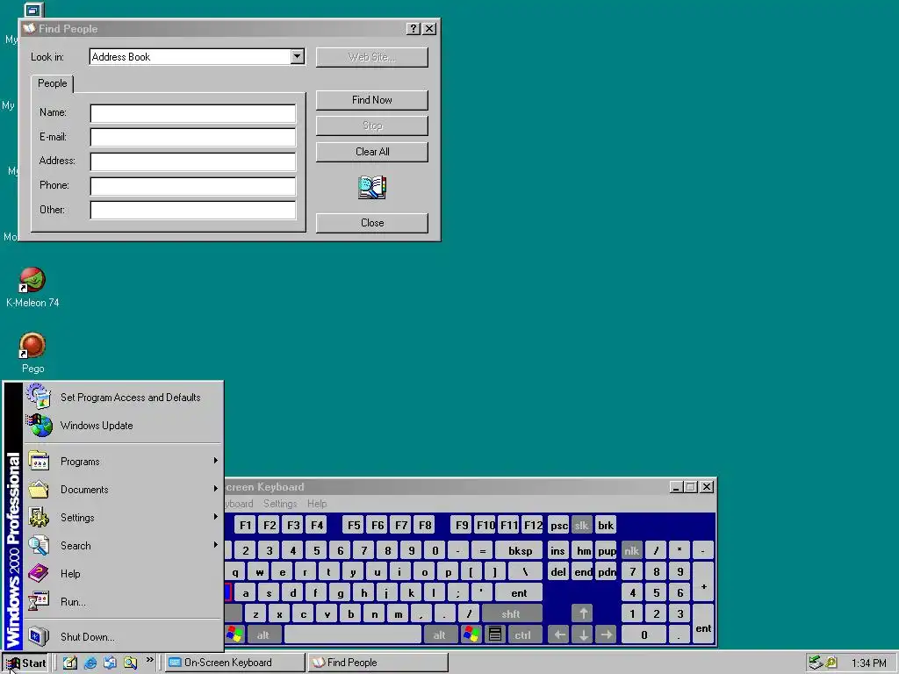This screenshot has width=899, height=674.
Task: Click right Windows logo key on keyboard
Action: pos(471,635)
